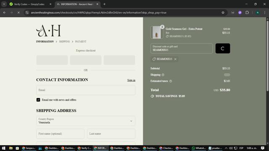
Task: Open the tab search dropdown arrow
Action: click(4, 4)
